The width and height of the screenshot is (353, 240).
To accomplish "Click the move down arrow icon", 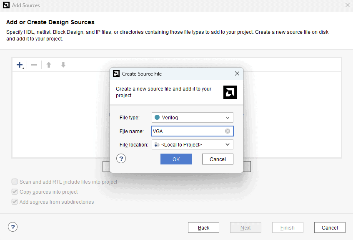I will pos(63,65).
